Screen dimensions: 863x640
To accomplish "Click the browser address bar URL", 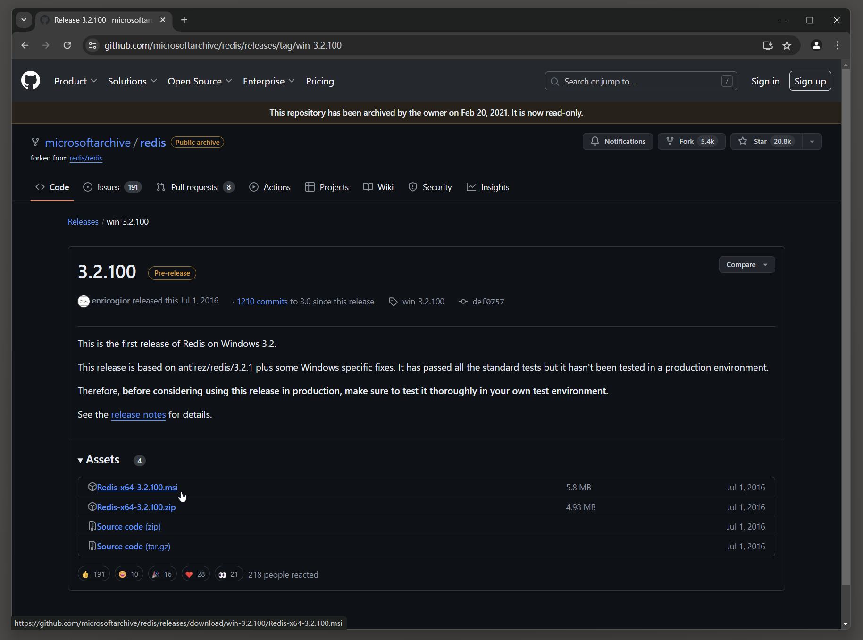I will pos(223,45).
